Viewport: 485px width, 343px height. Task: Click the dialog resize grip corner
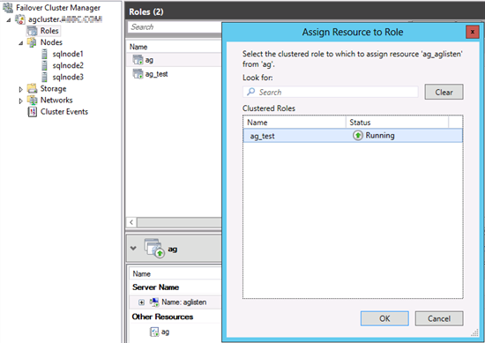click(474, 332)
